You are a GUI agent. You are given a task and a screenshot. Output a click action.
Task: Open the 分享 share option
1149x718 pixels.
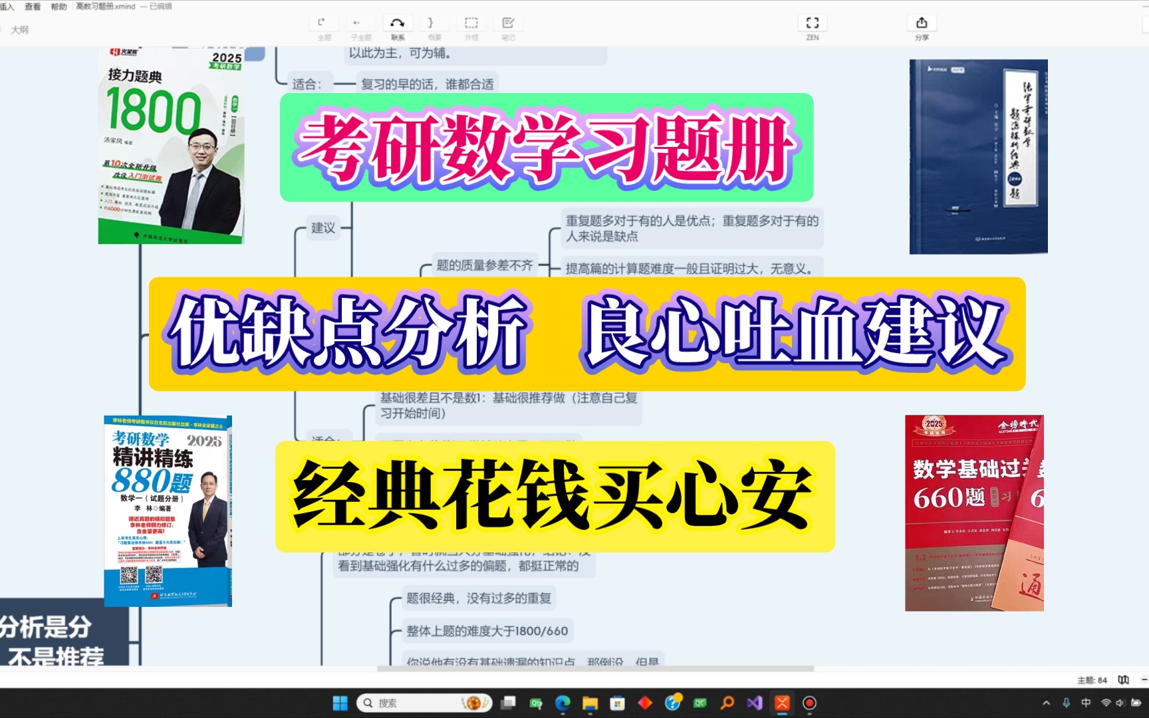(x=922, y=23)
